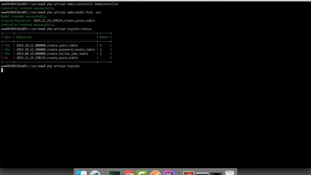Viewport: 311px width, 175px height.
Task: Open Finder from the dock
Action: coord(82,173)
